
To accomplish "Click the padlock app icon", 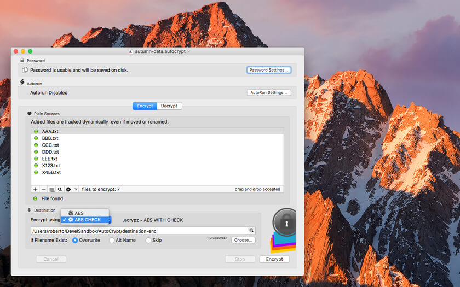I will (x=284, y=223).
